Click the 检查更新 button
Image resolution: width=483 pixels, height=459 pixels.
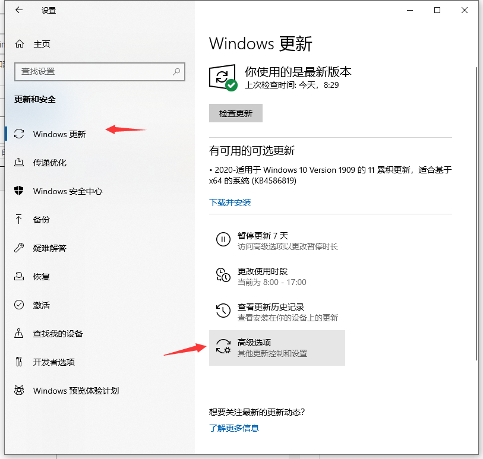(x=236, y=113)
